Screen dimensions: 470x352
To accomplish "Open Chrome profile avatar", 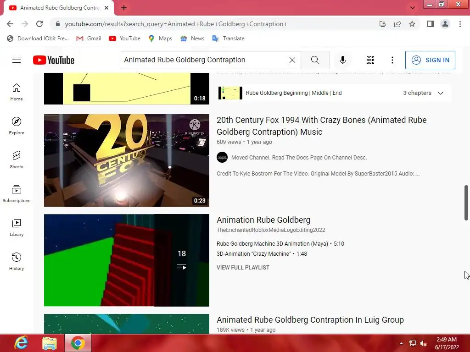I will click(445, 24).
